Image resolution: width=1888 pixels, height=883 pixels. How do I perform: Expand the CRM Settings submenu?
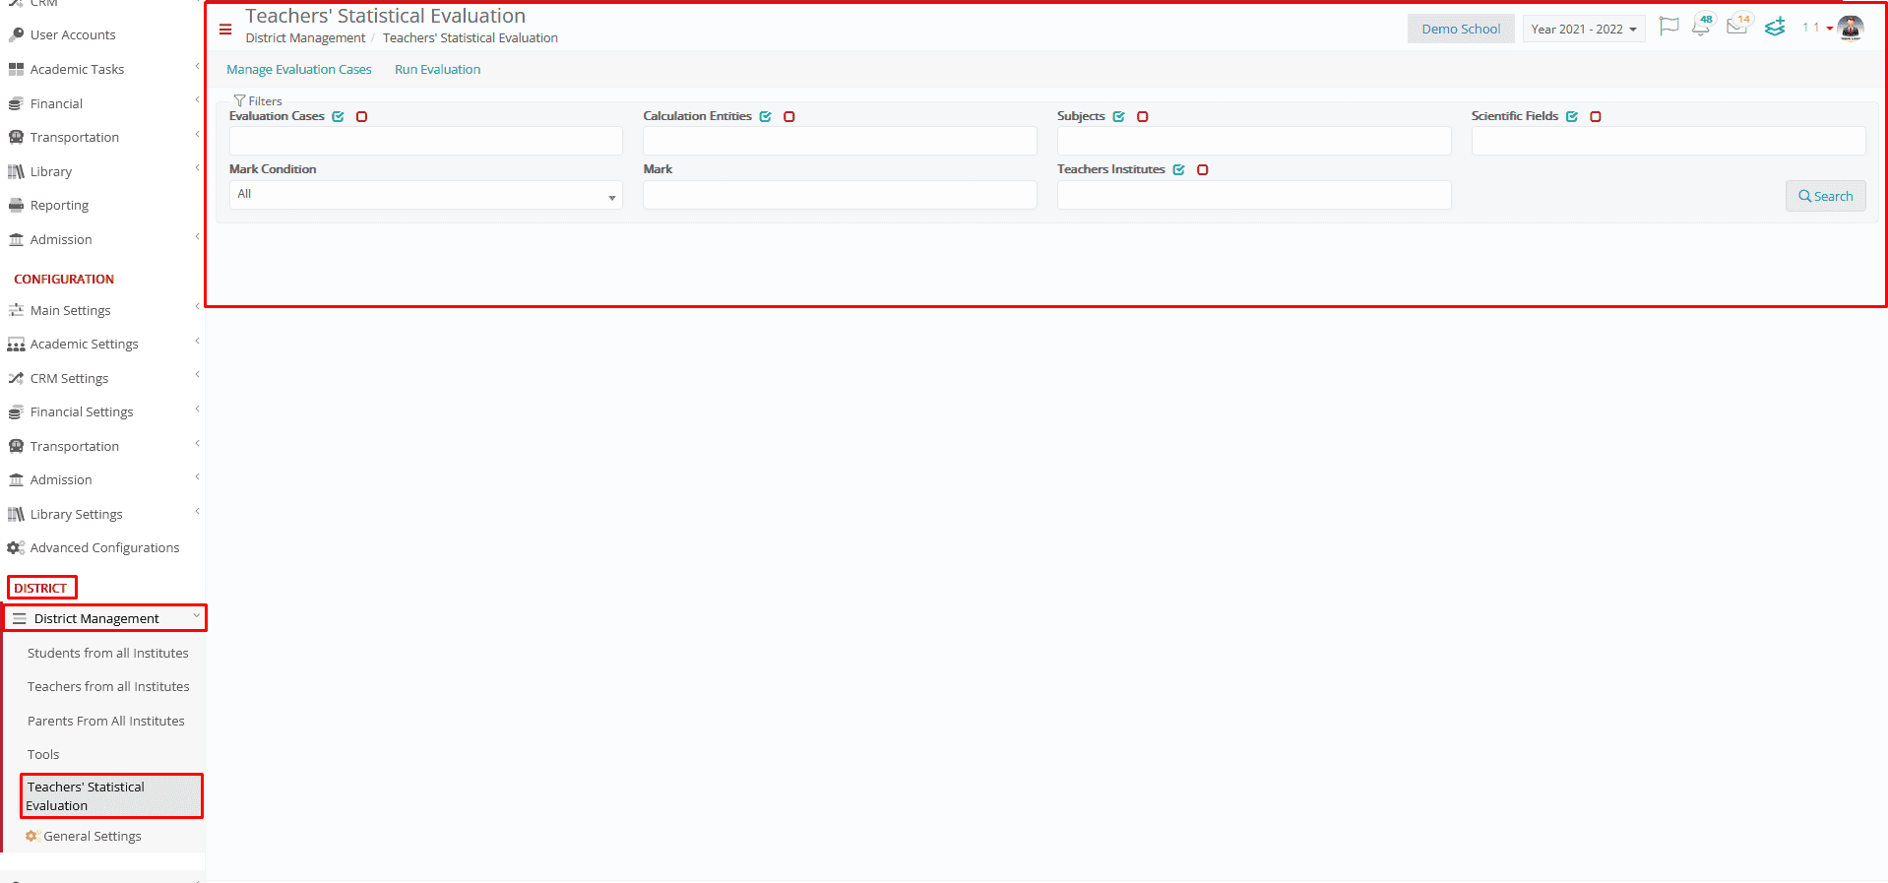pyautogui.click(x=197, y=375)
